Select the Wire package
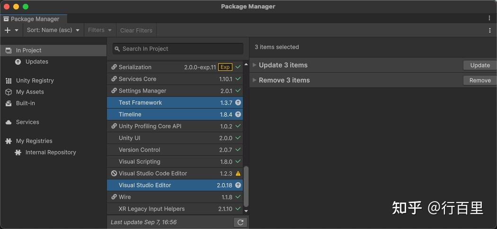The width and height of the screenshot is (497, 229). 175,197
